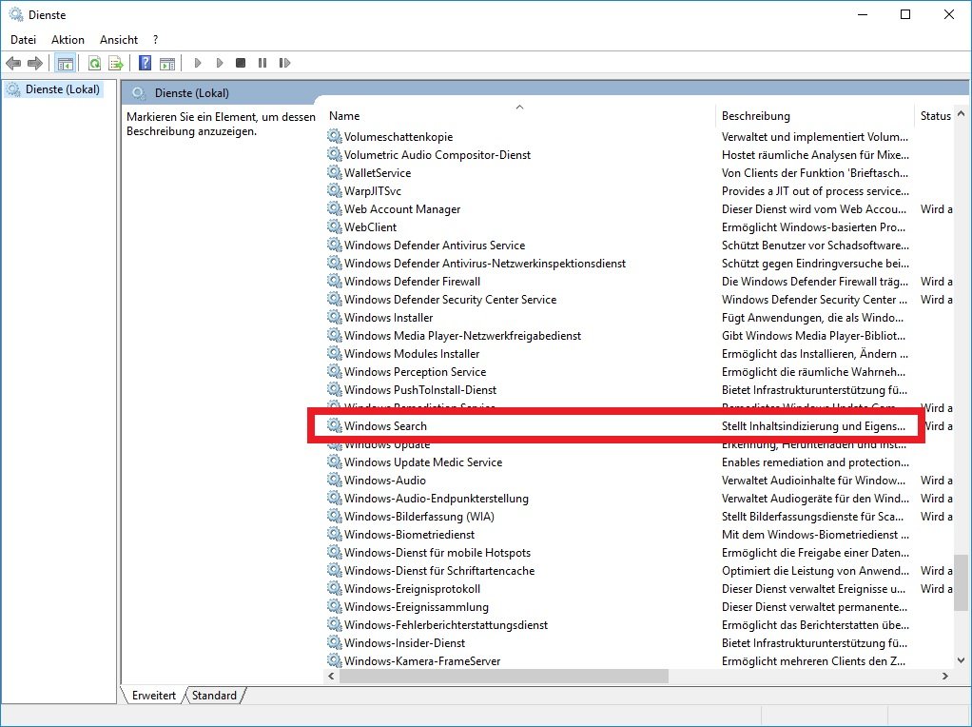The height and width of the screenshot is (727, 972).
Task: Open the Datei menu
Action: 23,40
